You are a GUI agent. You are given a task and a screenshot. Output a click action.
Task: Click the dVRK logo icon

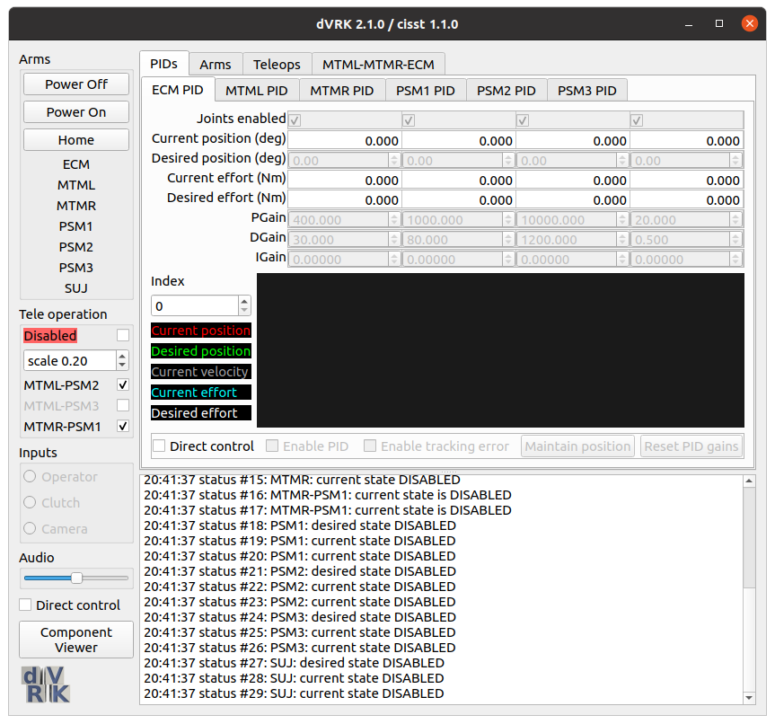46,684
